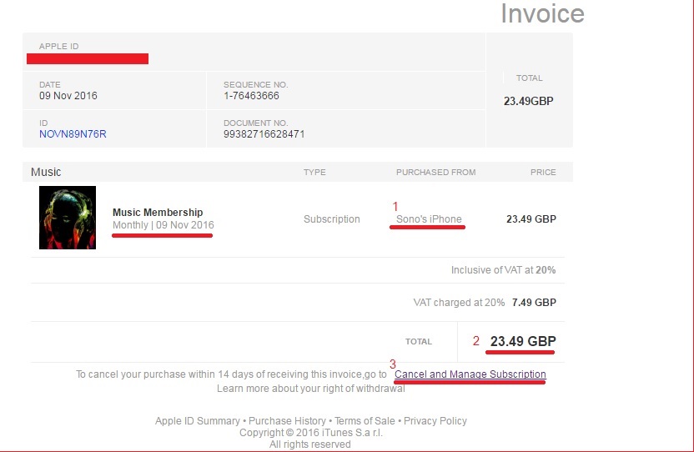Click the Music Membership album thumbnail
Screen dimensions: 694x452
tap(68, 218)
